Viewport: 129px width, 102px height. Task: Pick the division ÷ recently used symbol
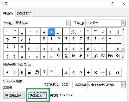pos(88,72)
